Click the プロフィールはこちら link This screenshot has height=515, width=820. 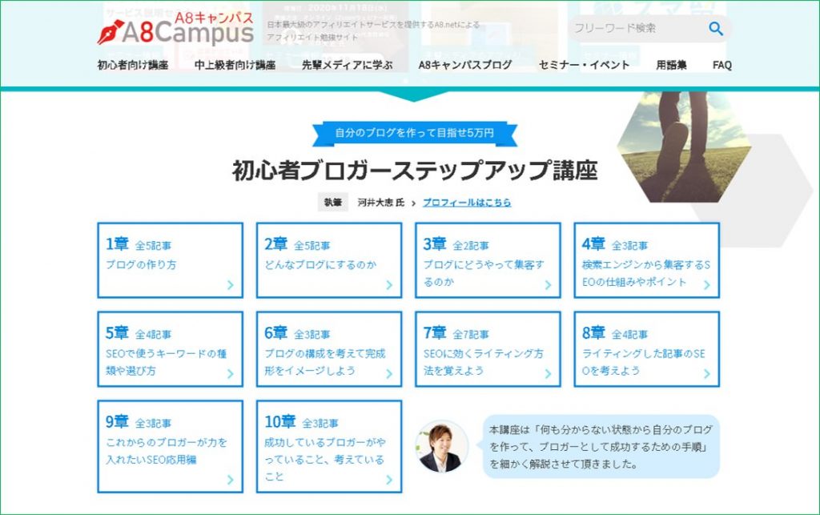466,203
